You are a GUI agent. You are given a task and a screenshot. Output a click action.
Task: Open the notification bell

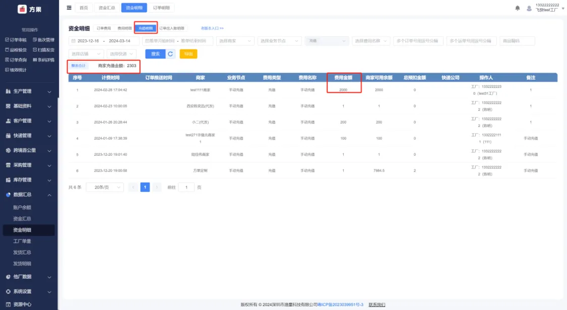coord(517,8)
